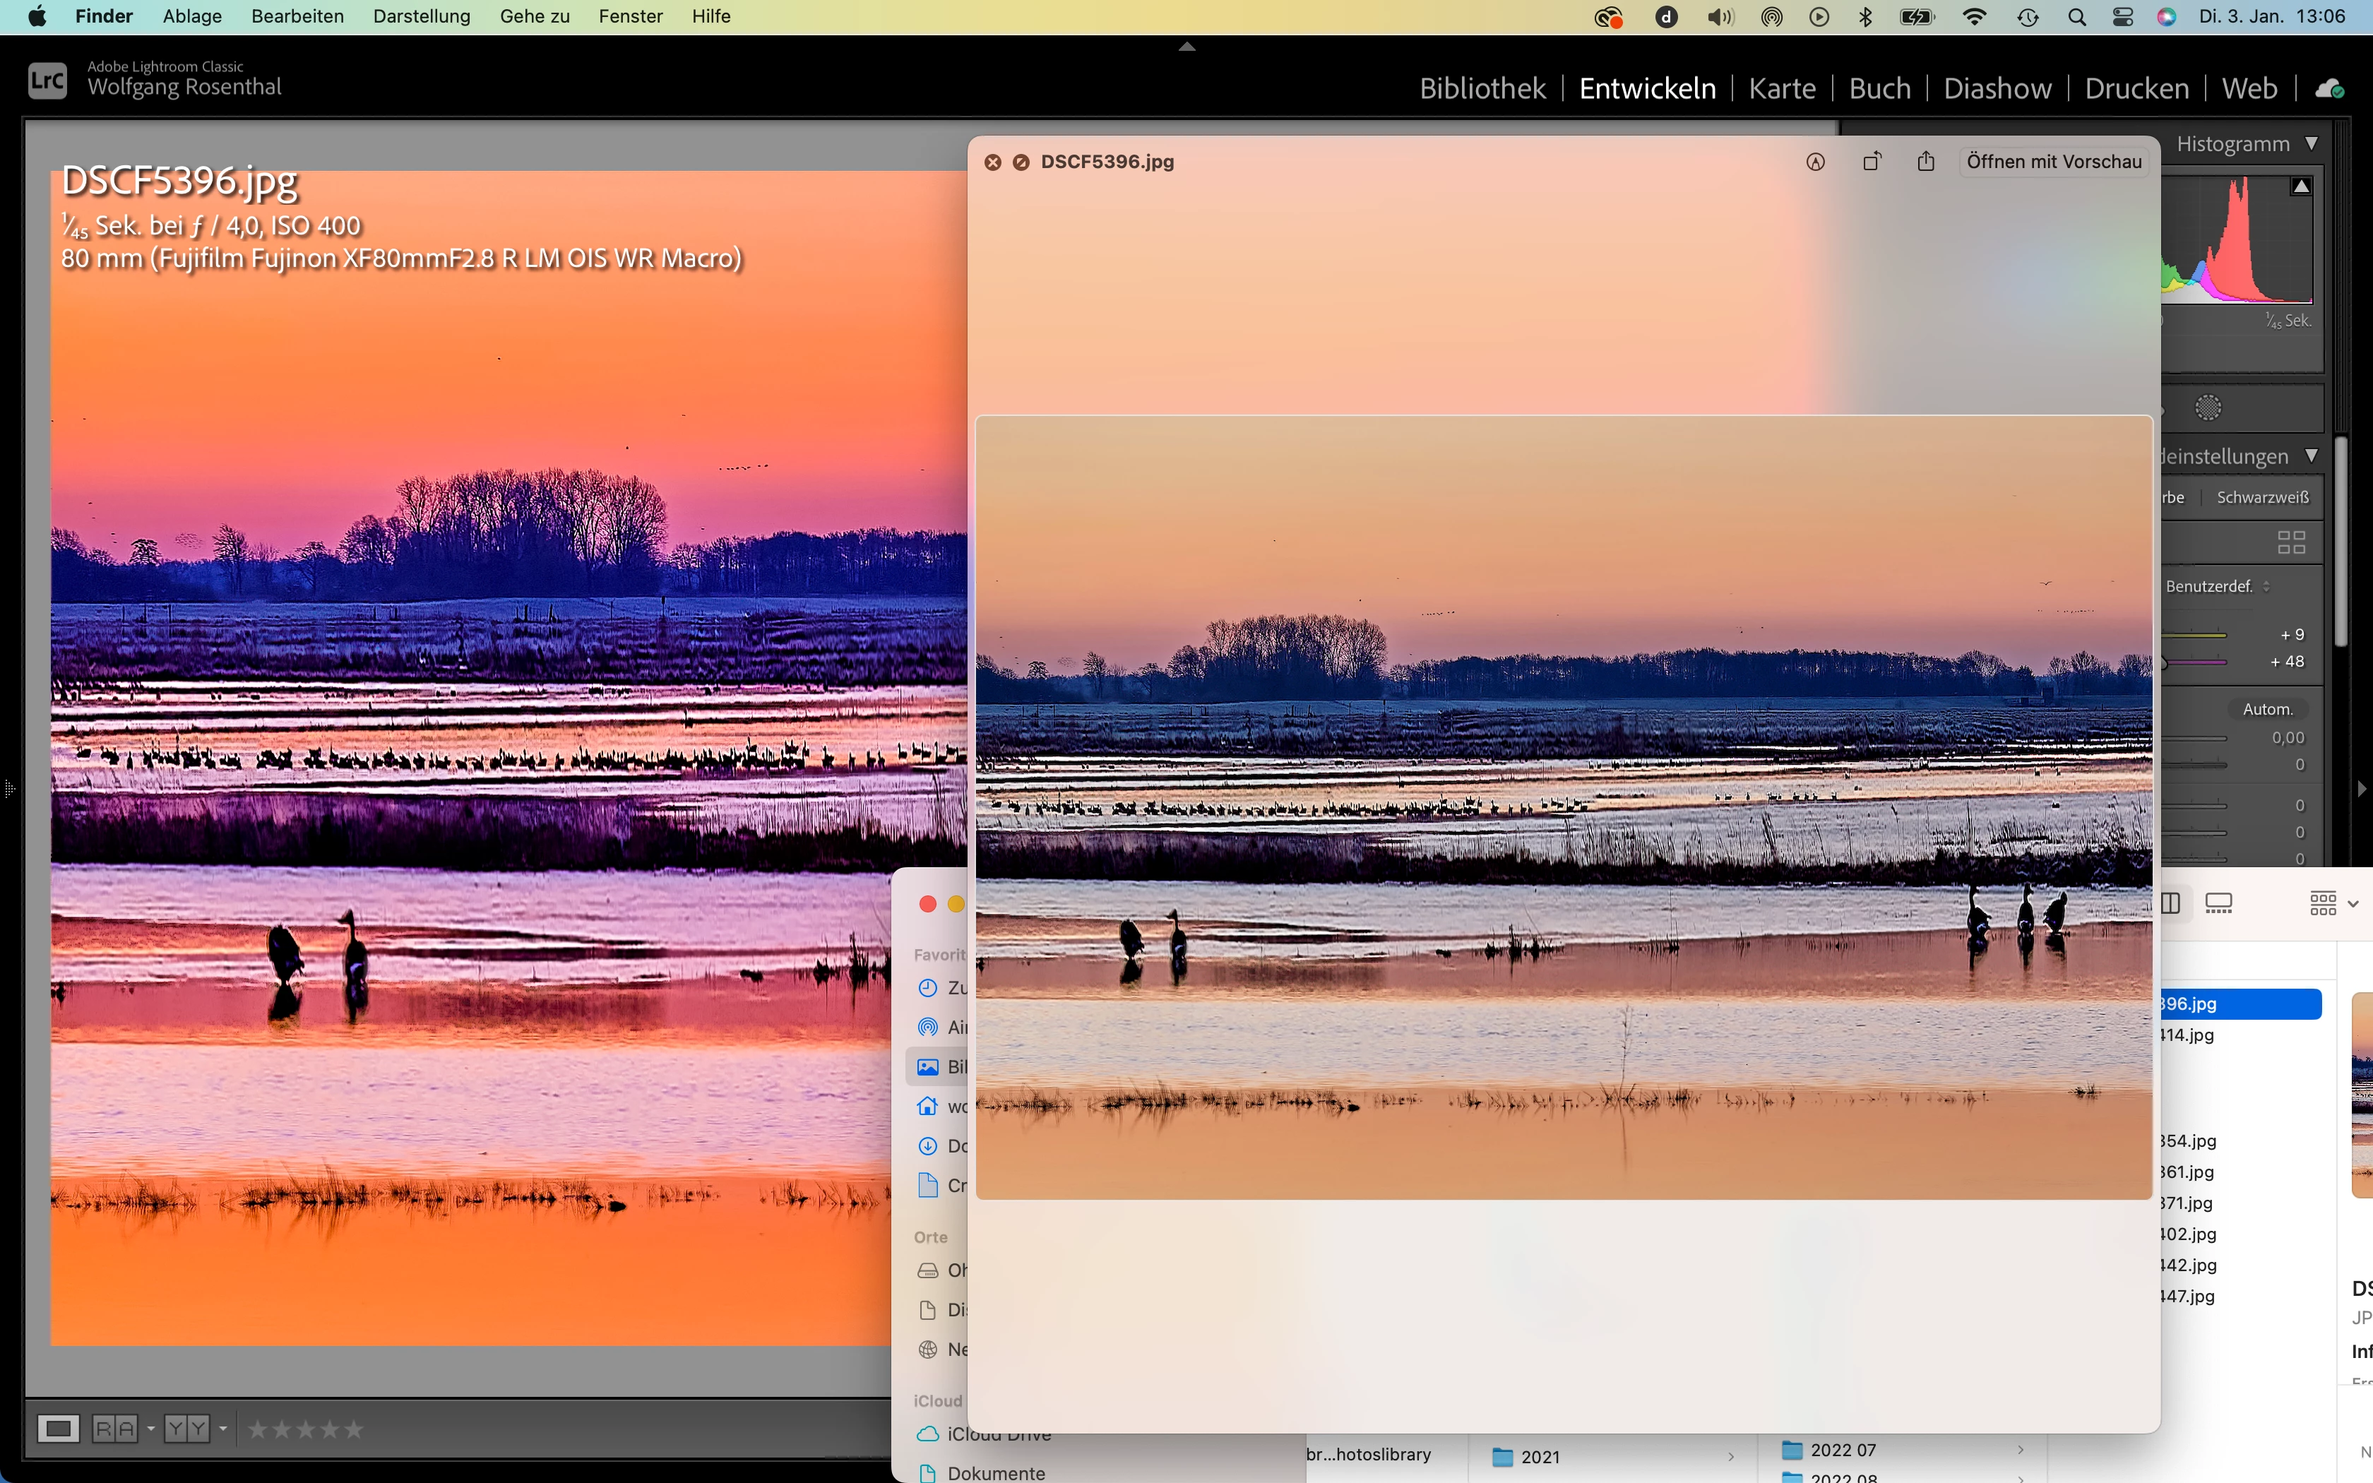
Task: Open reference view options dropdown arrow
Action: click(x=222, y=1429)
